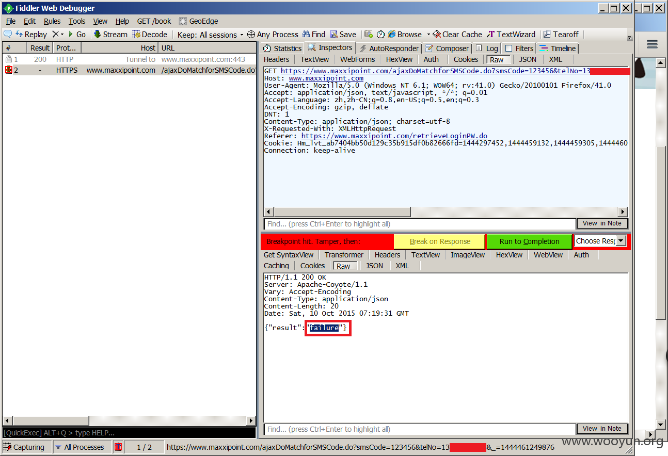Click View in Notepad for the response
The height and width of the screenshot is (456, 668).
(x=602, y=429)
